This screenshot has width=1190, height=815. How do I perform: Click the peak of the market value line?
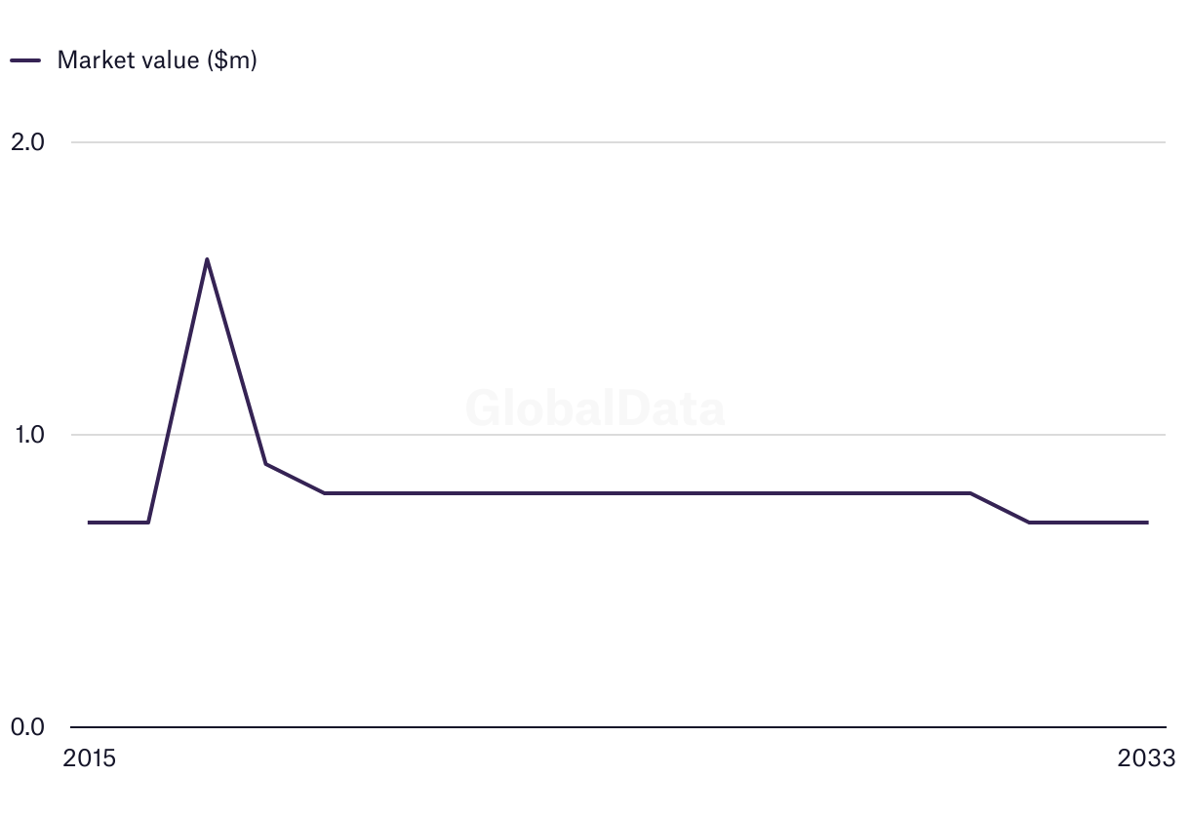[x=207, y=259]
